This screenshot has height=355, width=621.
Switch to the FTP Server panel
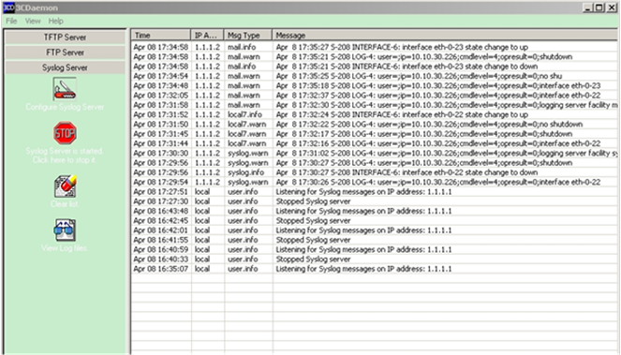(65, 52)
